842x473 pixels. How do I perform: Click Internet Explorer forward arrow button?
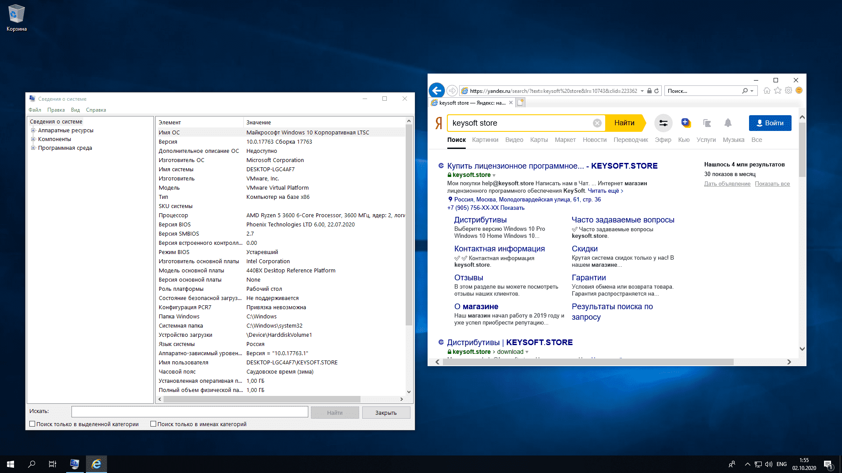tap(452, 91)
